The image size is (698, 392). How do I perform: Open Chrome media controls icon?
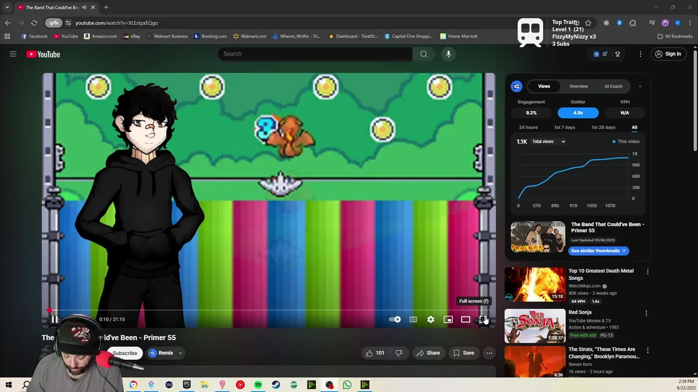click(652, 23)
